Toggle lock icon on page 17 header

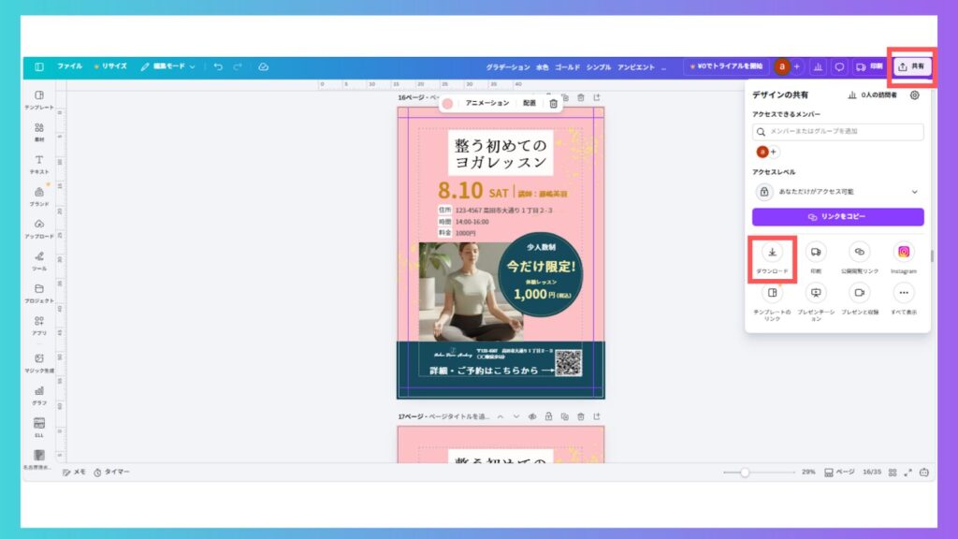click(x=547, y=416)
